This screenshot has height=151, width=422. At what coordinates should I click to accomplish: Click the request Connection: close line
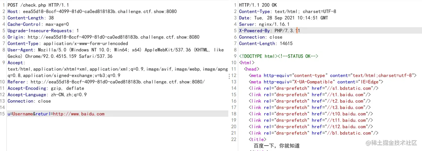[29, 101]
